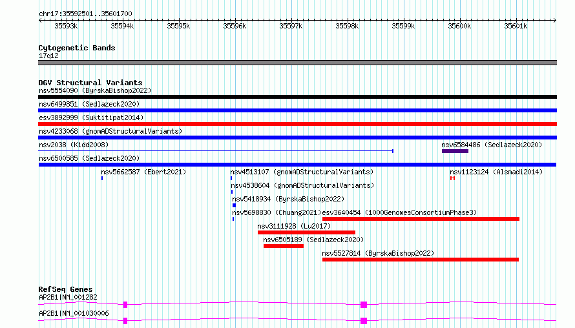Image resolution: width=575 pixels, height=328 pixels.
Task: Click the 35601k ruler position
Action: click(x=516, y=26)
